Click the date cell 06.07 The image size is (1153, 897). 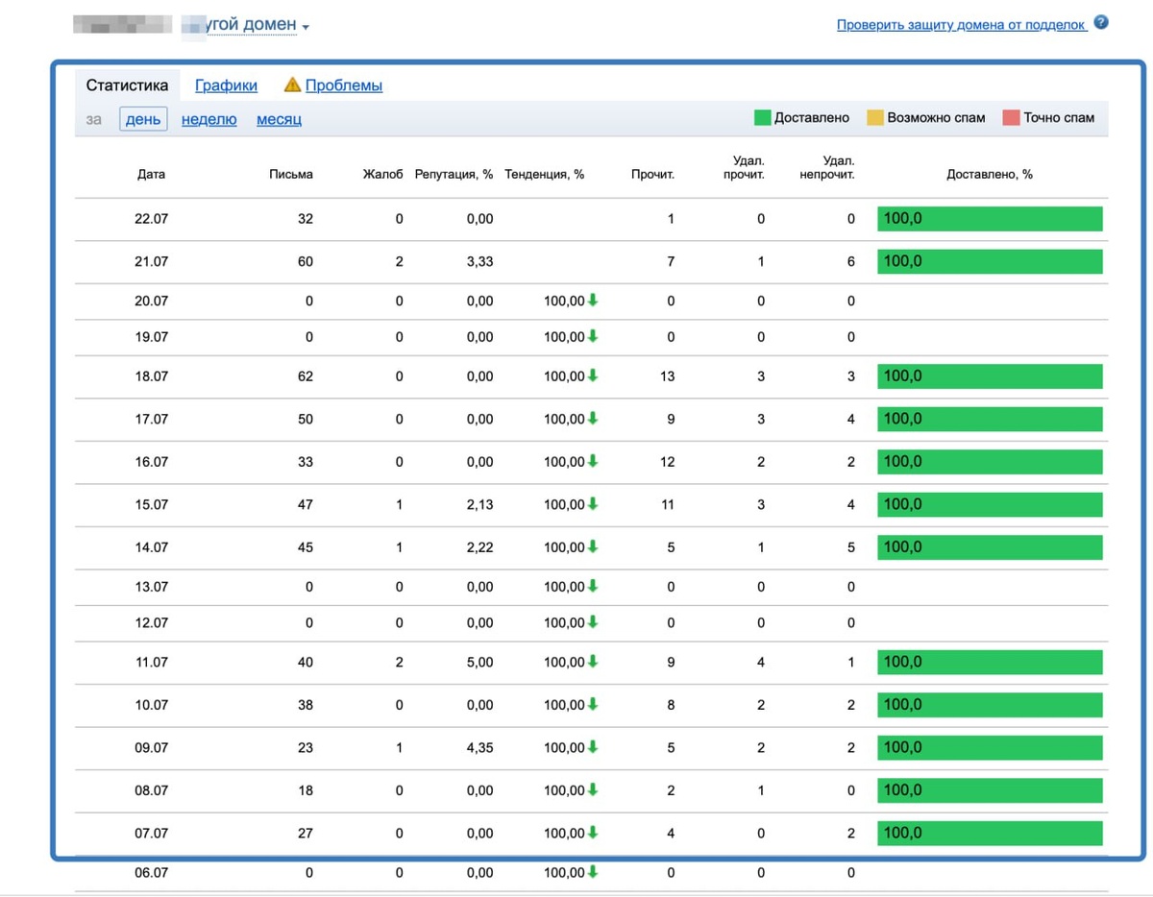point(151,873)
